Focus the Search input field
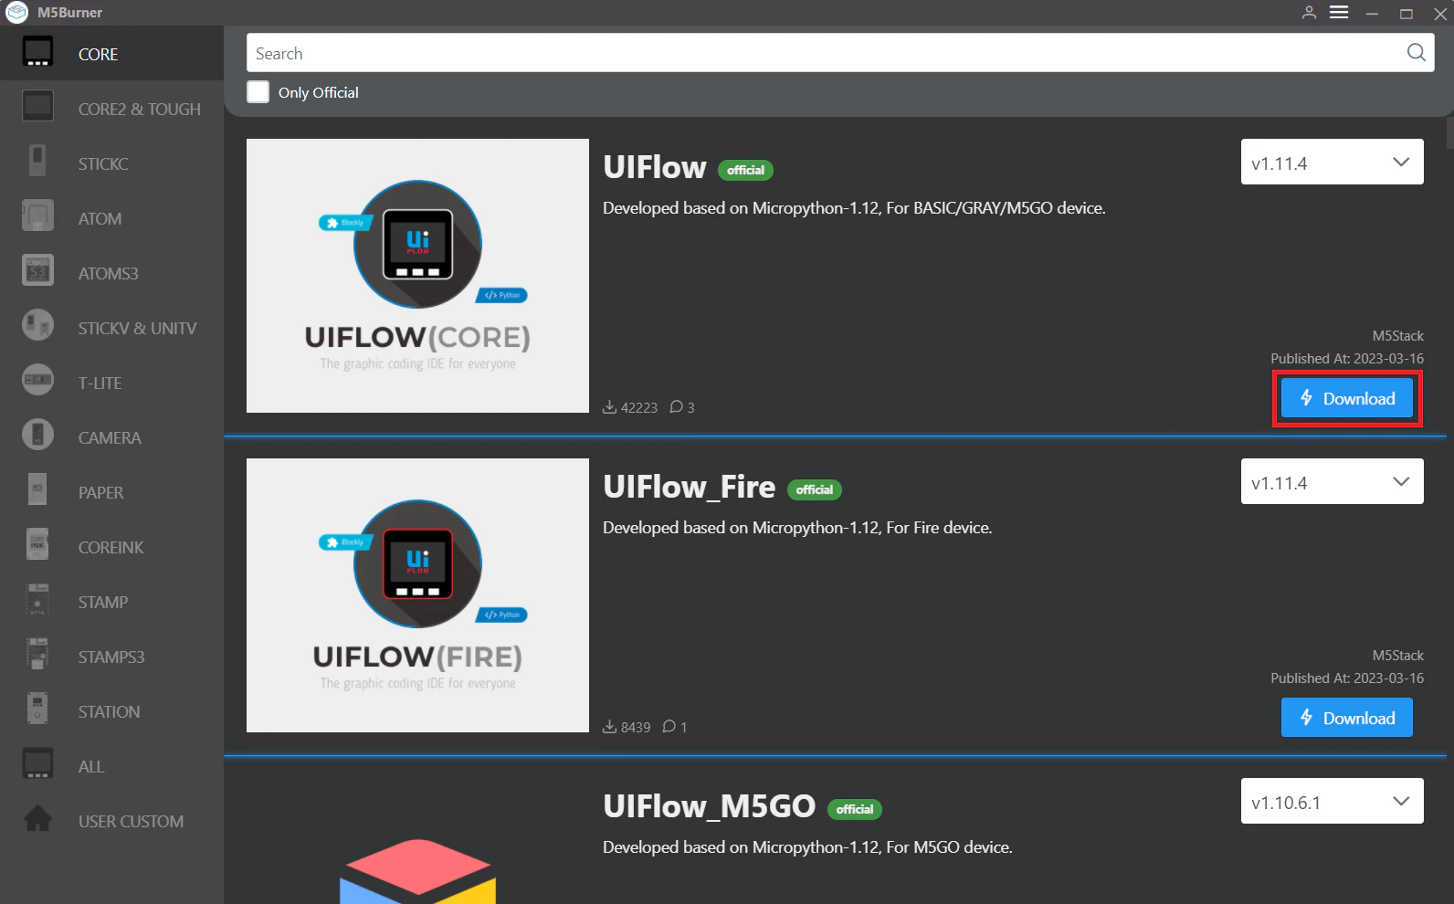This screenshot has height=904, width=1454. click(840, 53)
